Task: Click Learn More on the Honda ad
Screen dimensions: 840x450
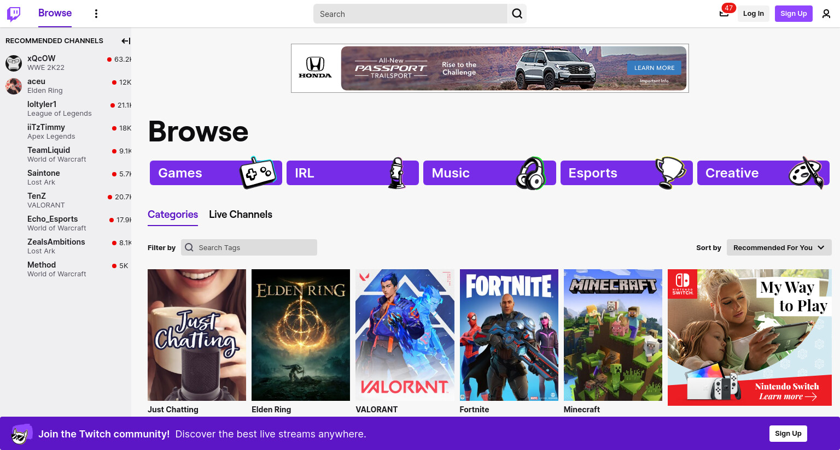Action: [654, 68]
